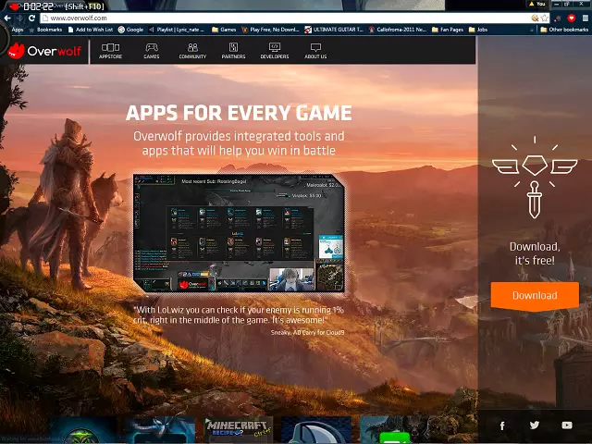The image size is (592, 444).
Task: Open the Partners nav item
Action: pyautogui.click(x=233, y=51)
